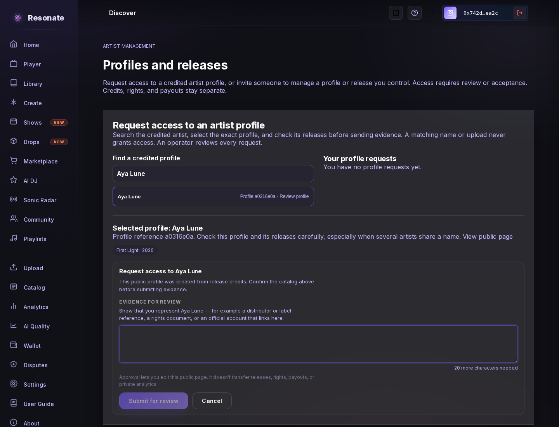
Task: Click Submit for review button
Action: click(x=154, y=401)
